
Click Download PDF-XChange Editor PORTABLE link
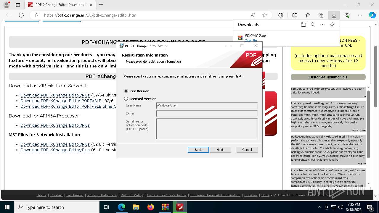pos(61,101)
